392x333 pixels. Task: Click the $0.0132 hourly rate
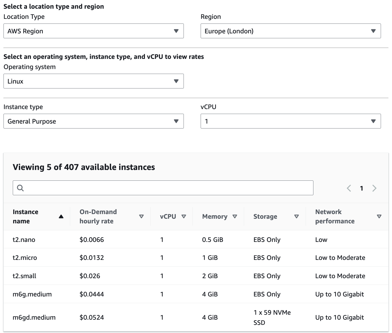pyautogui.click(x=92, y=258)
